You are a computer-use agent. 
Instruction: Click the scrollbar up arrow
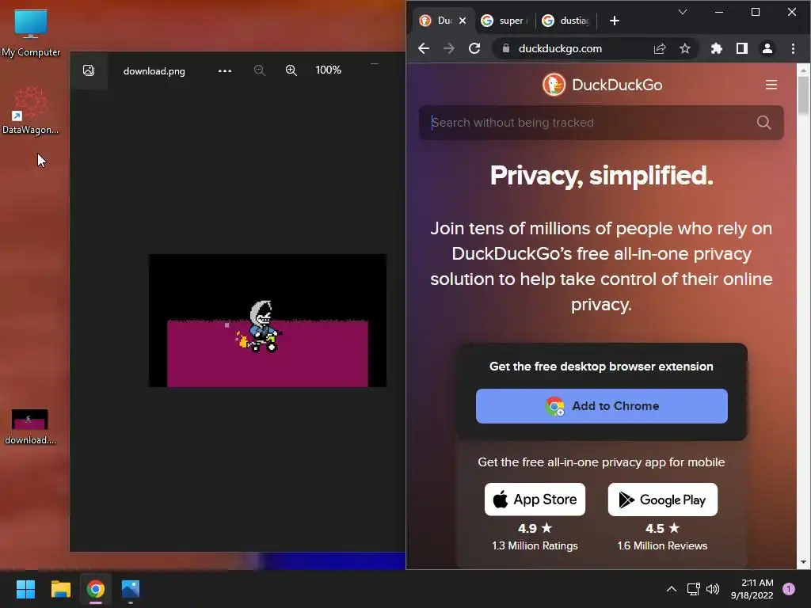click(x=803, y=70)
